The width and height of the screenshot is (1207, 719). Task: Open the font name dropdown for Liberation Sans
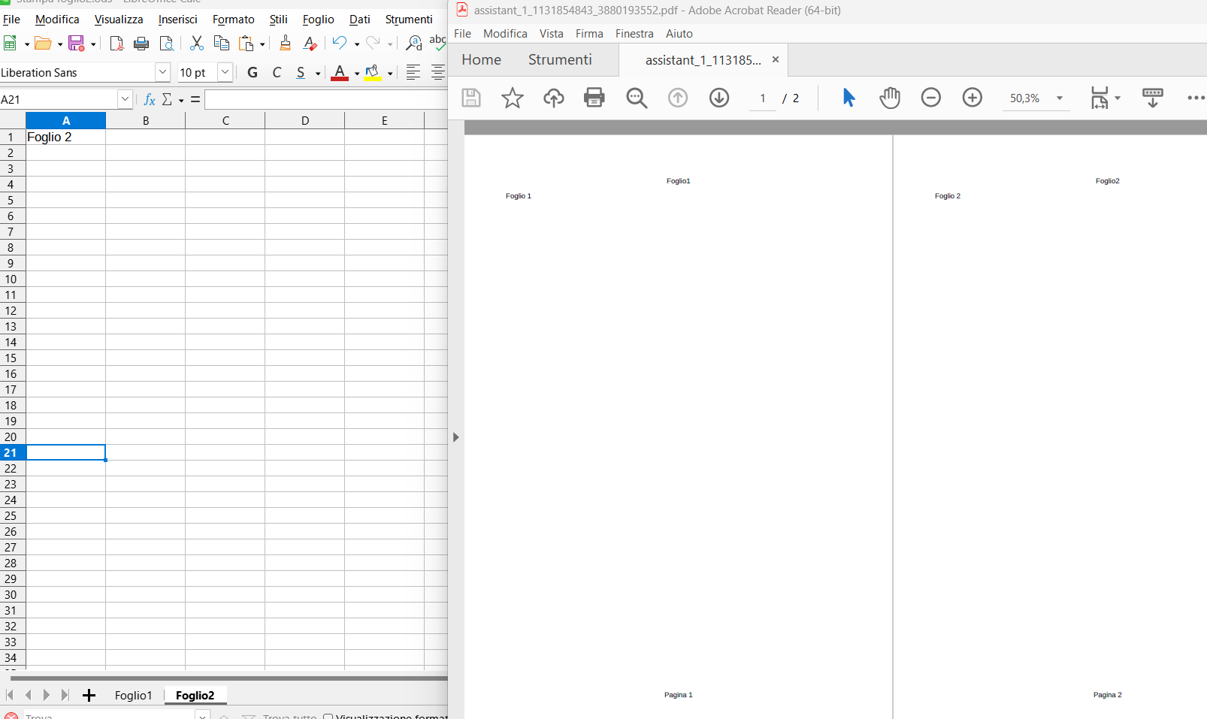[x=162, y=72]
